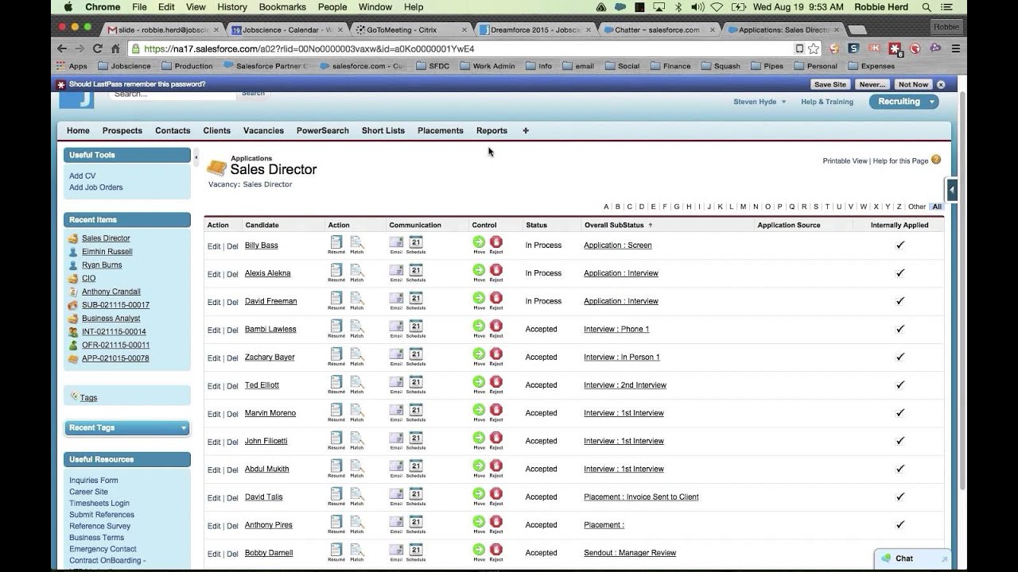The height and width of the screenshot is (572, 1018).
Task: Click the Help for this Page question icon
Action: (936, 160)
